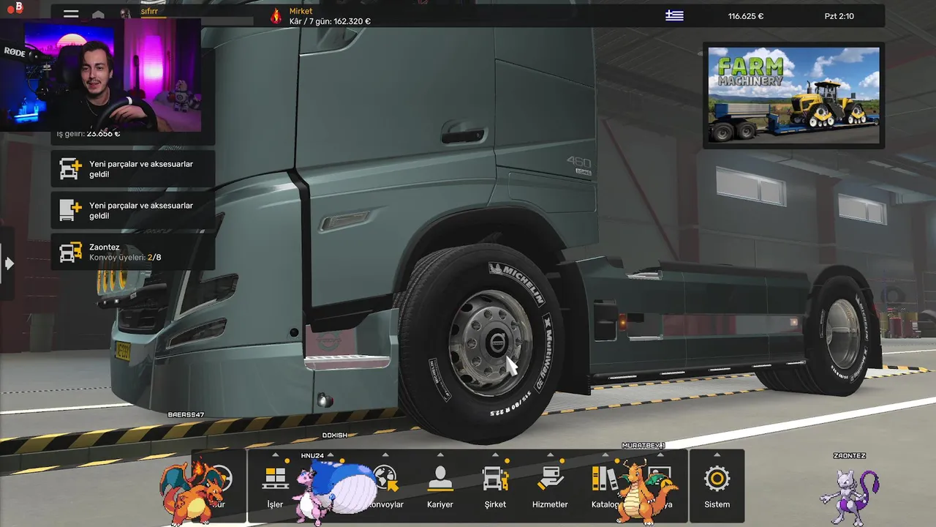Open the Zaontez convoy members entry
This screenshot has height=527, width=936.
pos(132,253)
